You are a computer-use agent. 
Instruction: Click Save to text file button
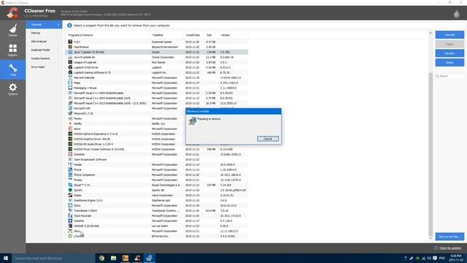[x=449, y=237]
